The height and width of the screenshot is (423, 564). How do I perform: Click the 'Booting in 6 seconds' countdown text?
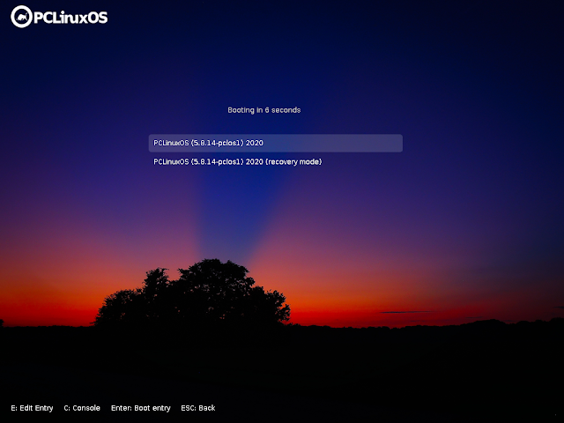(x=264, y=110)
